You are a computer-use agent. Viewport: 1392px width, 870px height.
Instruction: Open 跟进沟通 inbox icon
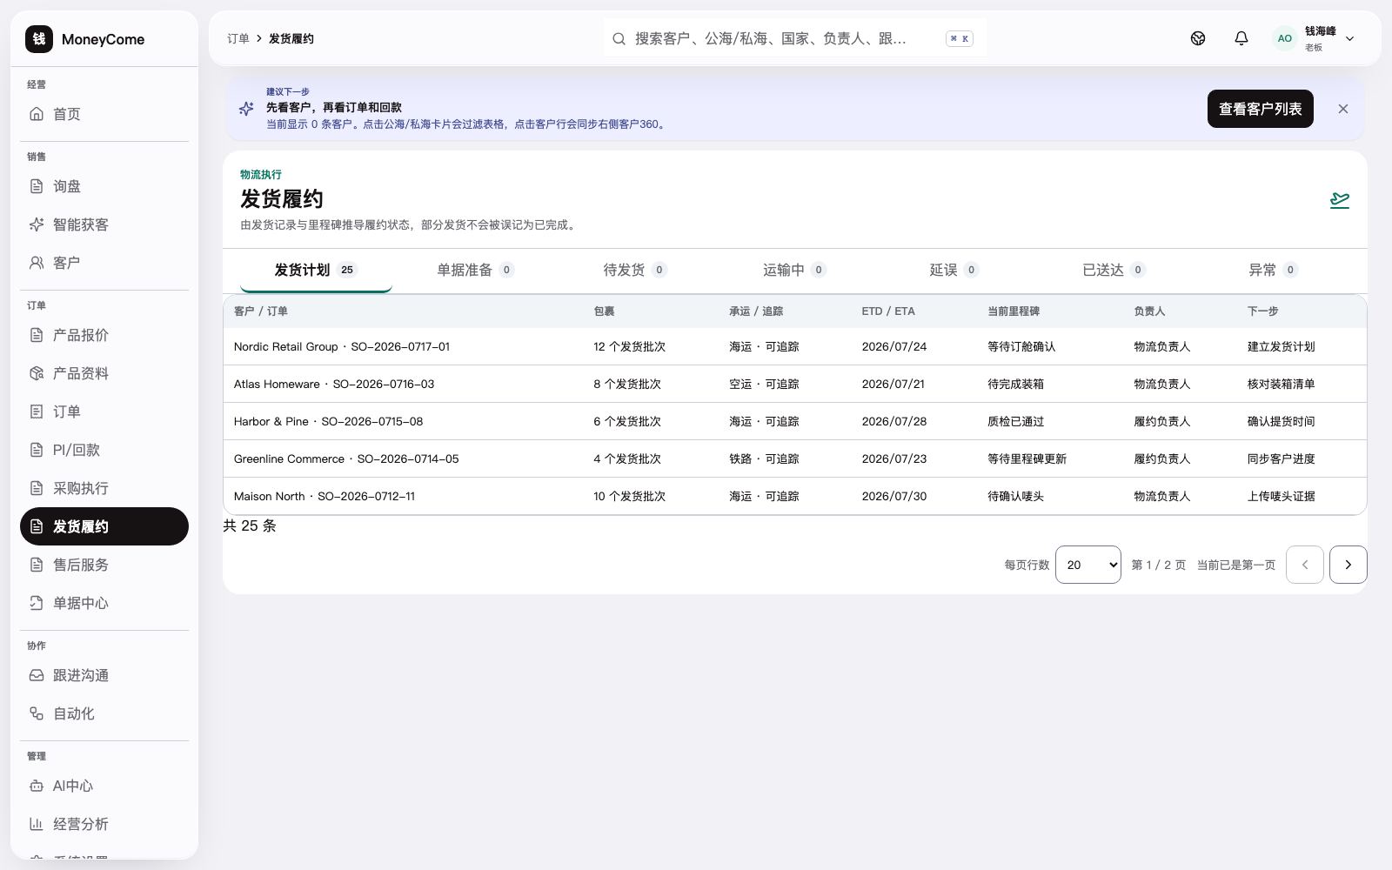37,675
